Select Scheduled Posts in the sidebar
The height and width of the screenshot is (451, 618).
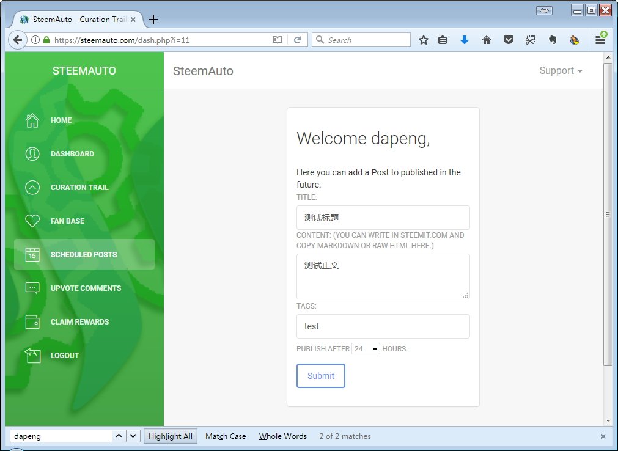pyautogui.click(x=84, y=254)
